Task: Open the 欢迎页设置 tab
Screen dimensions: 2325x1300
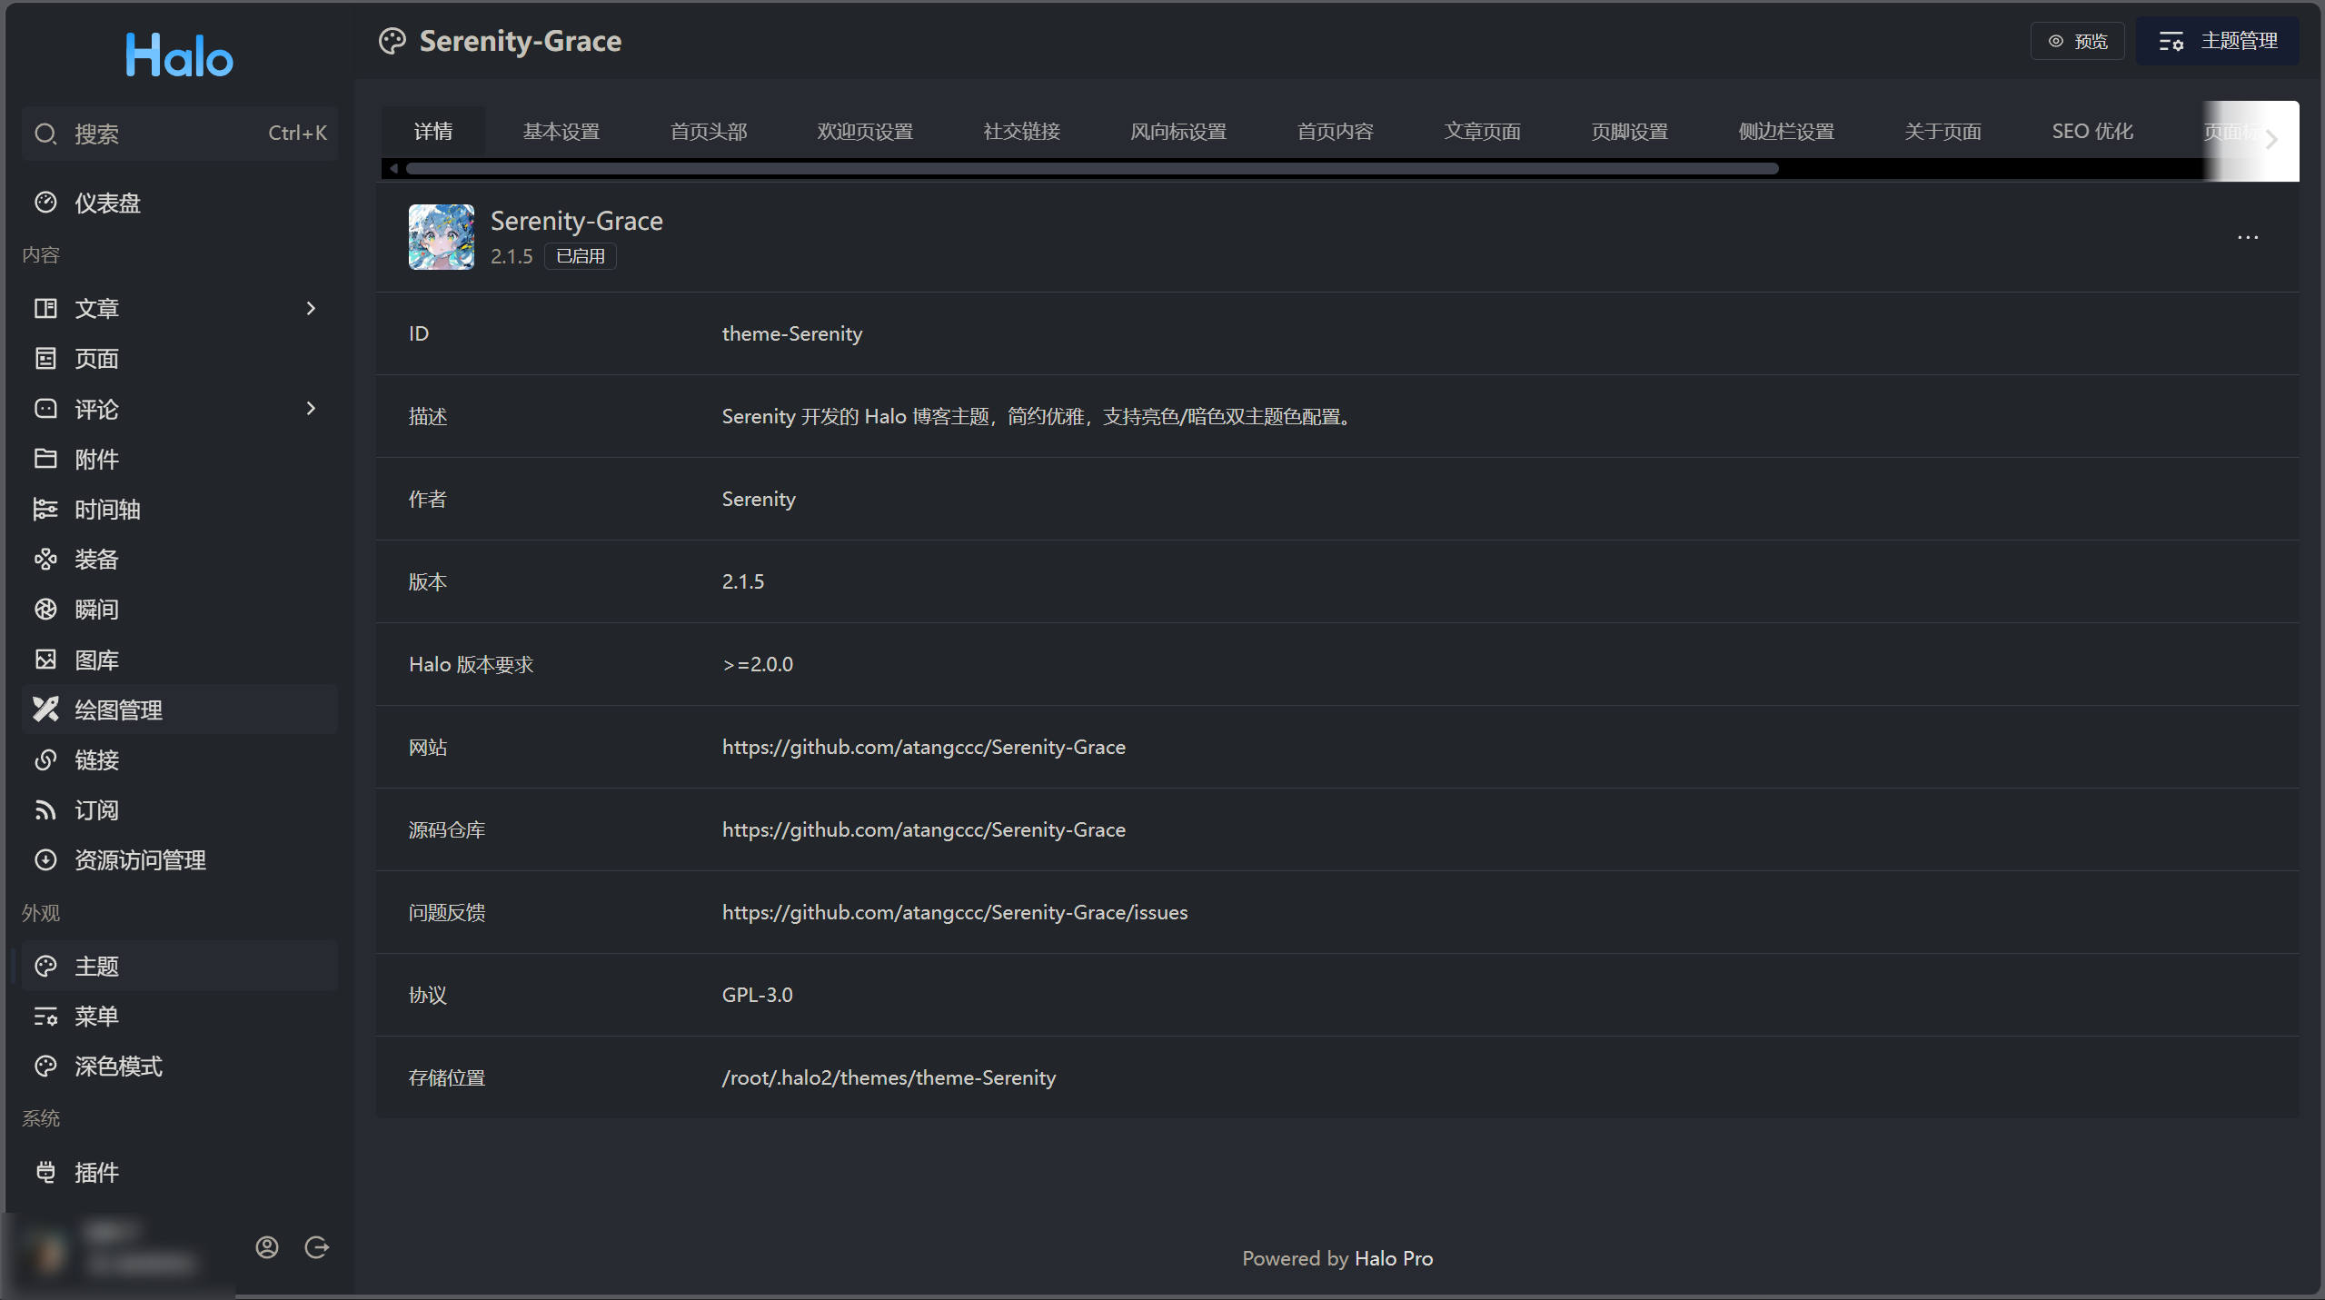Action: 866,132
